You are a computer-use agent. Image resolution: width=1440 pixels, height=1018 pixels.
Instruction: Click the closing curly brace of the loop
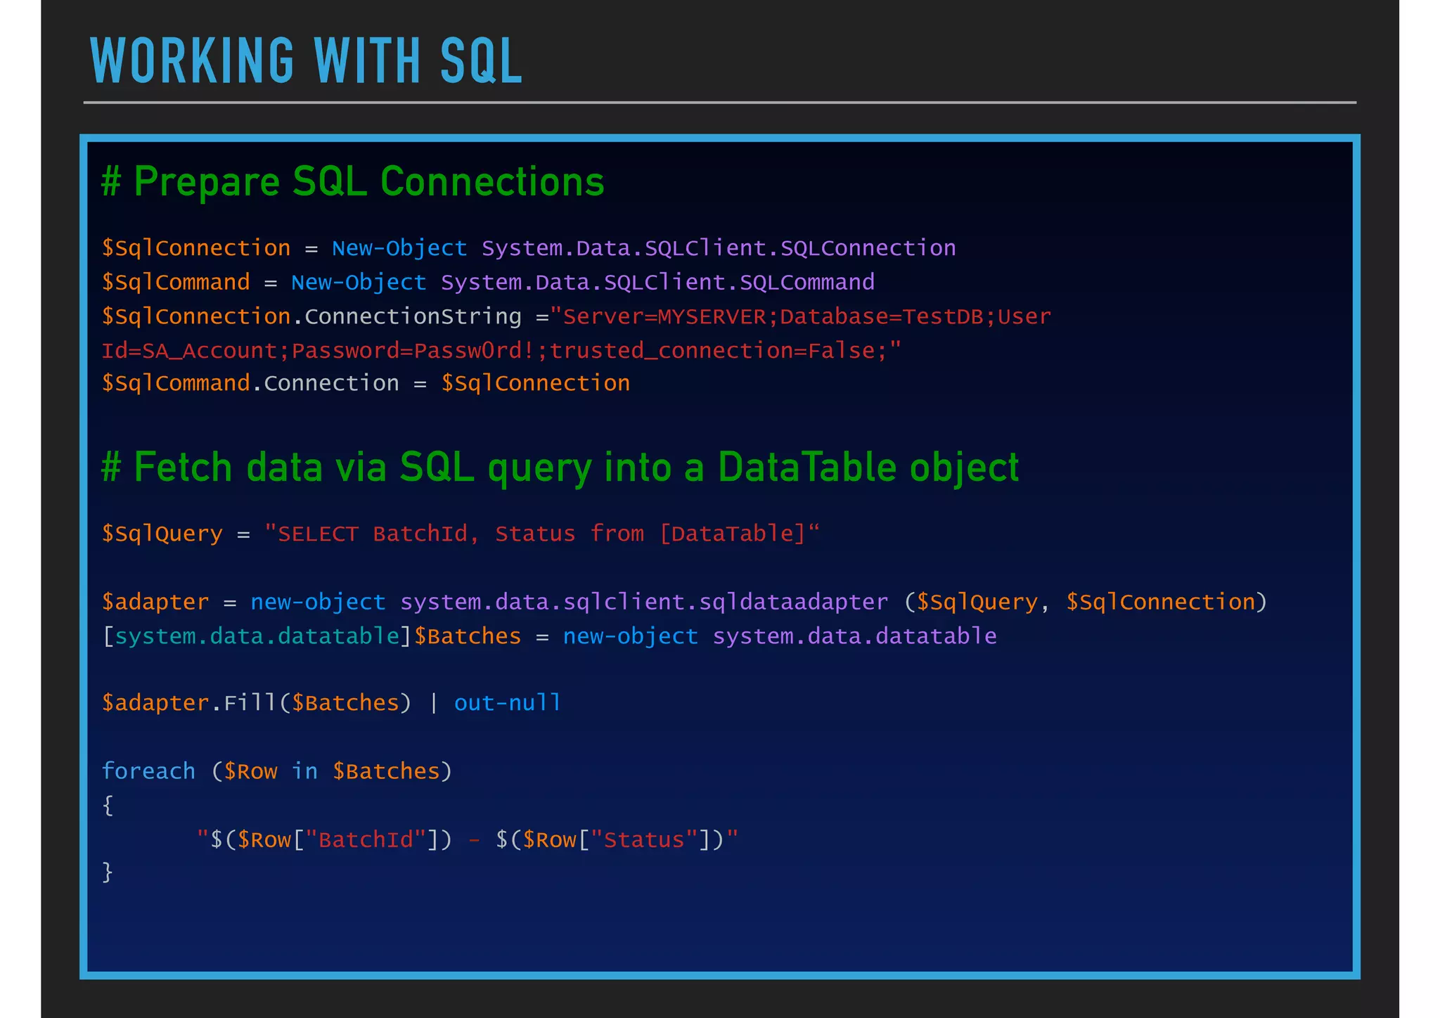click(108, 872)
